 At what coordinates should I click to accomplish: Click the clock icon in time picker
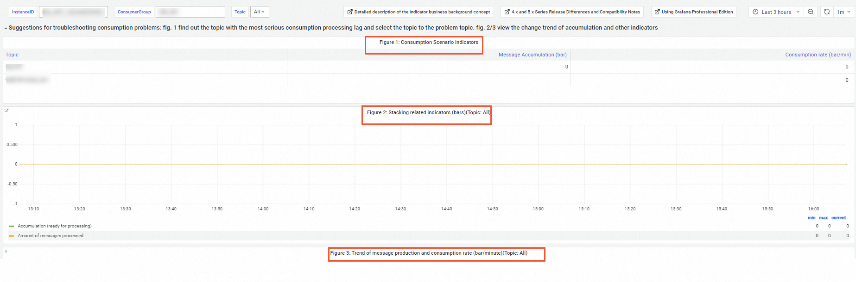[x=755, y=12]
